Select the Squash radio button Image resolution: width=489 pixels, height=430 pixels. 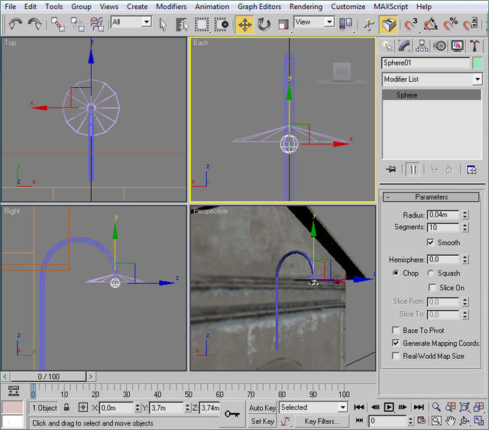[431, 273]
